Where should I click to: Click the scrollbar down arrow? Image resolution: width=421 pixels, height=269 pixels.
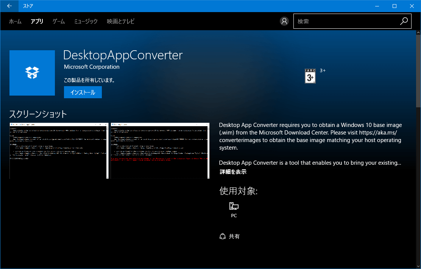click(418, 266)
